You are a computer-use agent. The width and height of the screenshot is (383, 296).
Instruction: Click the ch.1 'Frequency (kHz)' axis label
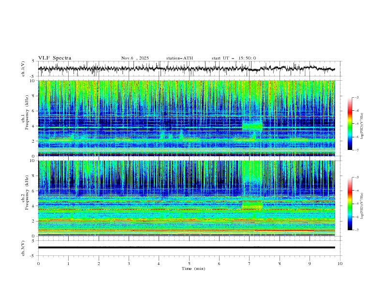(x=27, y=112)
